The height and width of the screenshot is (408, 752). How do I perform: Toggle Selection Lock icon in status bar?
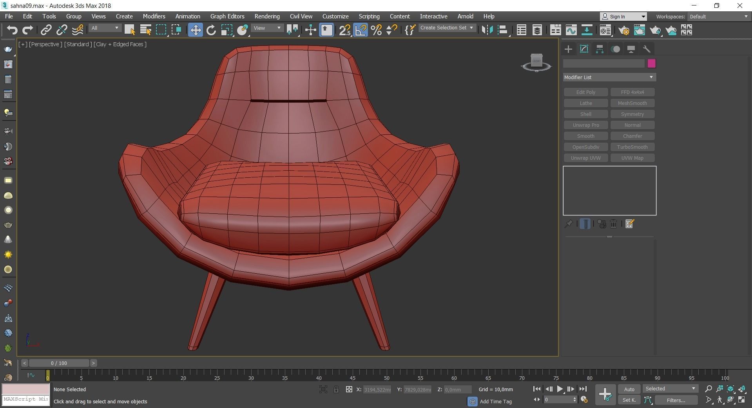pos(336,389)
